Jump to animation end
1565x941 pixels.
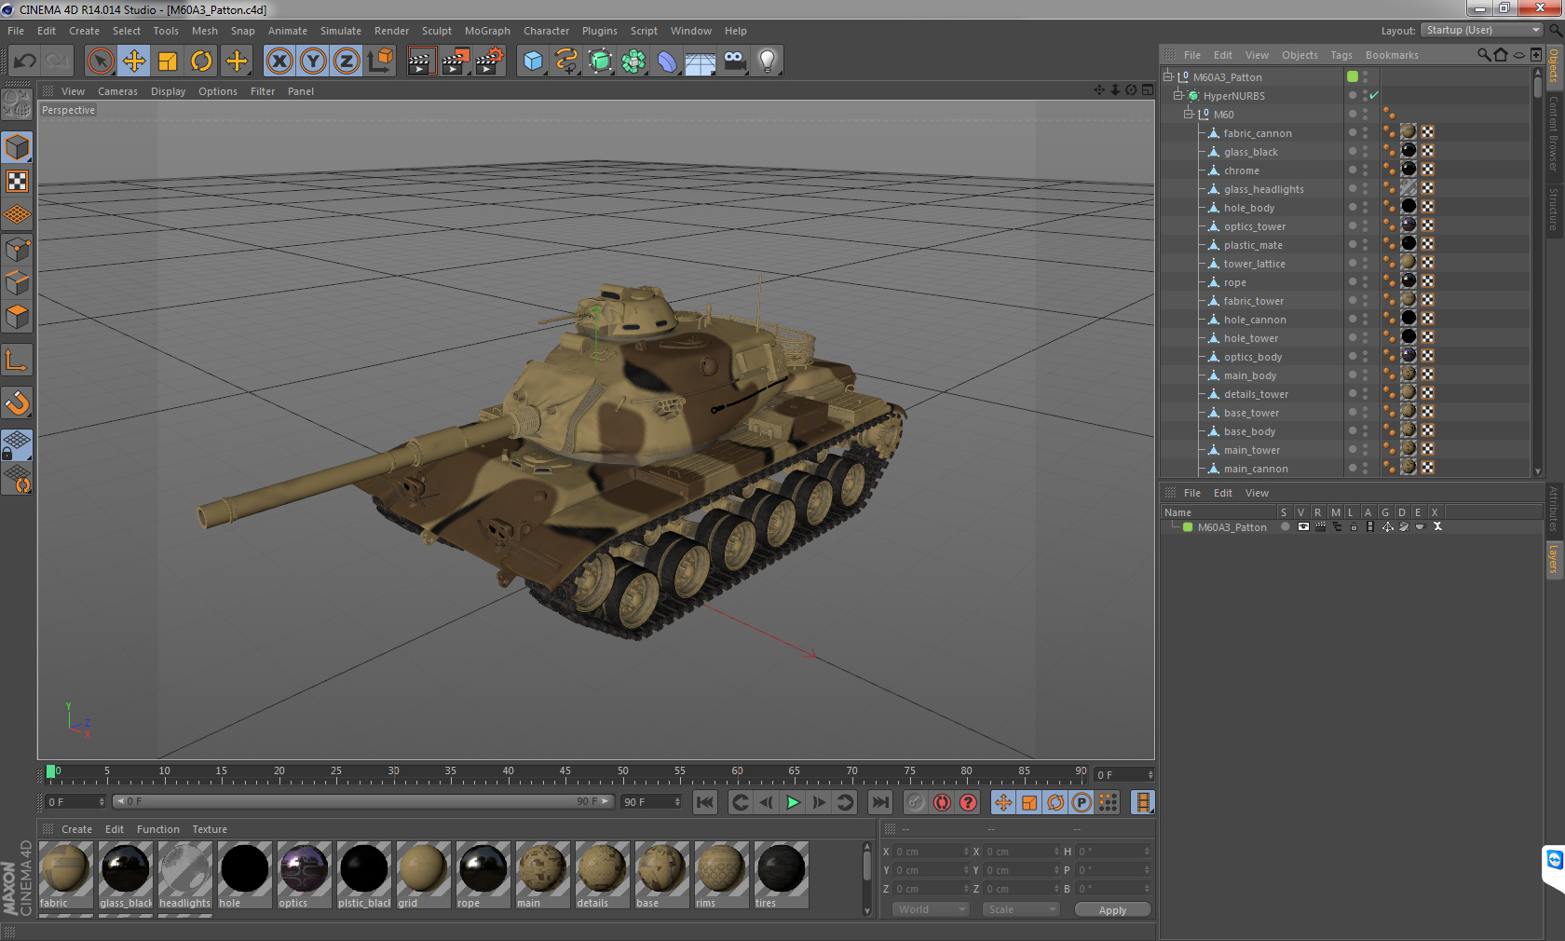[879, 802]
